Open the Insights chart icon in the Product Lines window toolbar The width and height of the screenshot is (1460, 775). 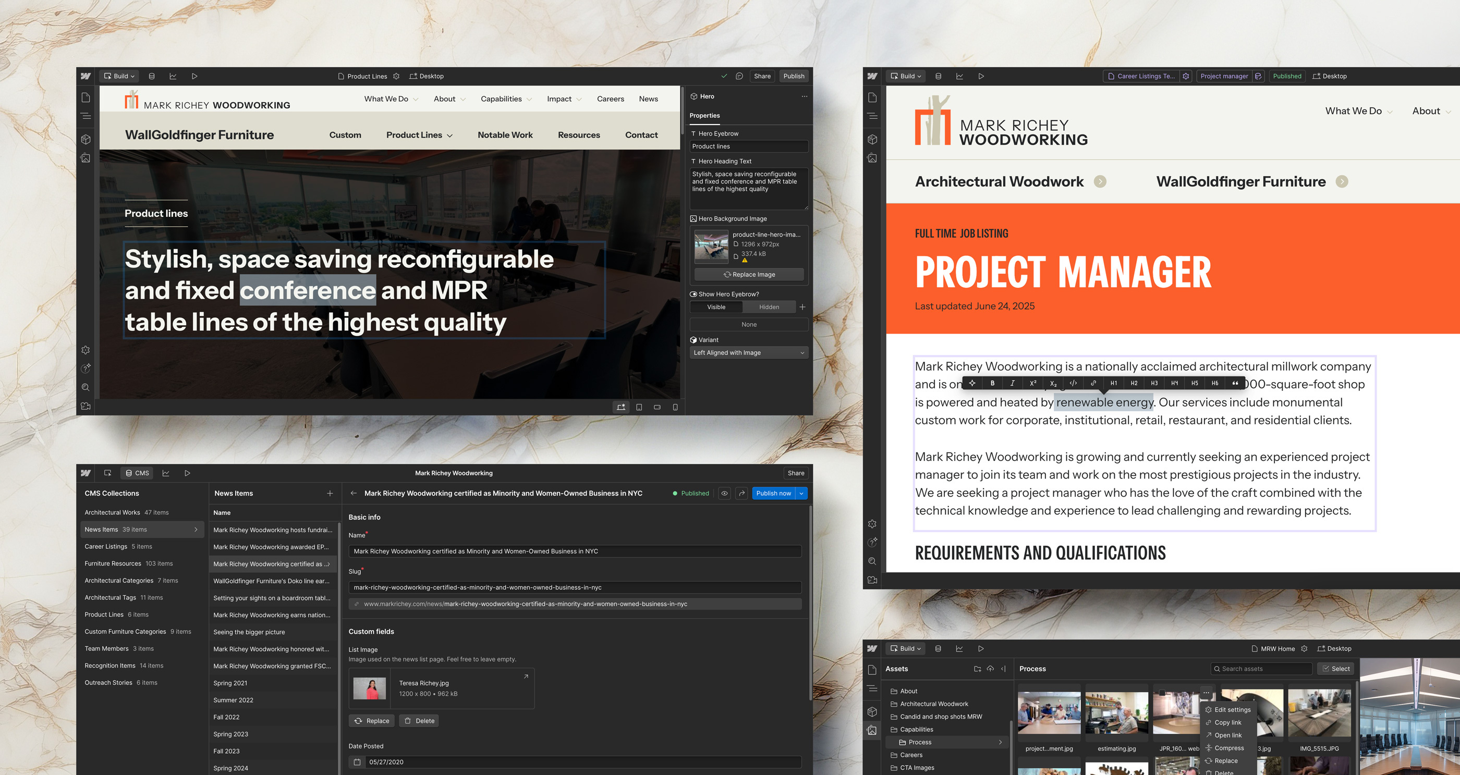point(173,76)
